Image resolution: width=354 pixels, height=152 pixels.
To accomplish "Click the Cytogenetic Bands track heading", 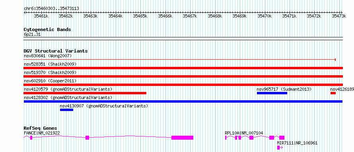I will [47, 29].
